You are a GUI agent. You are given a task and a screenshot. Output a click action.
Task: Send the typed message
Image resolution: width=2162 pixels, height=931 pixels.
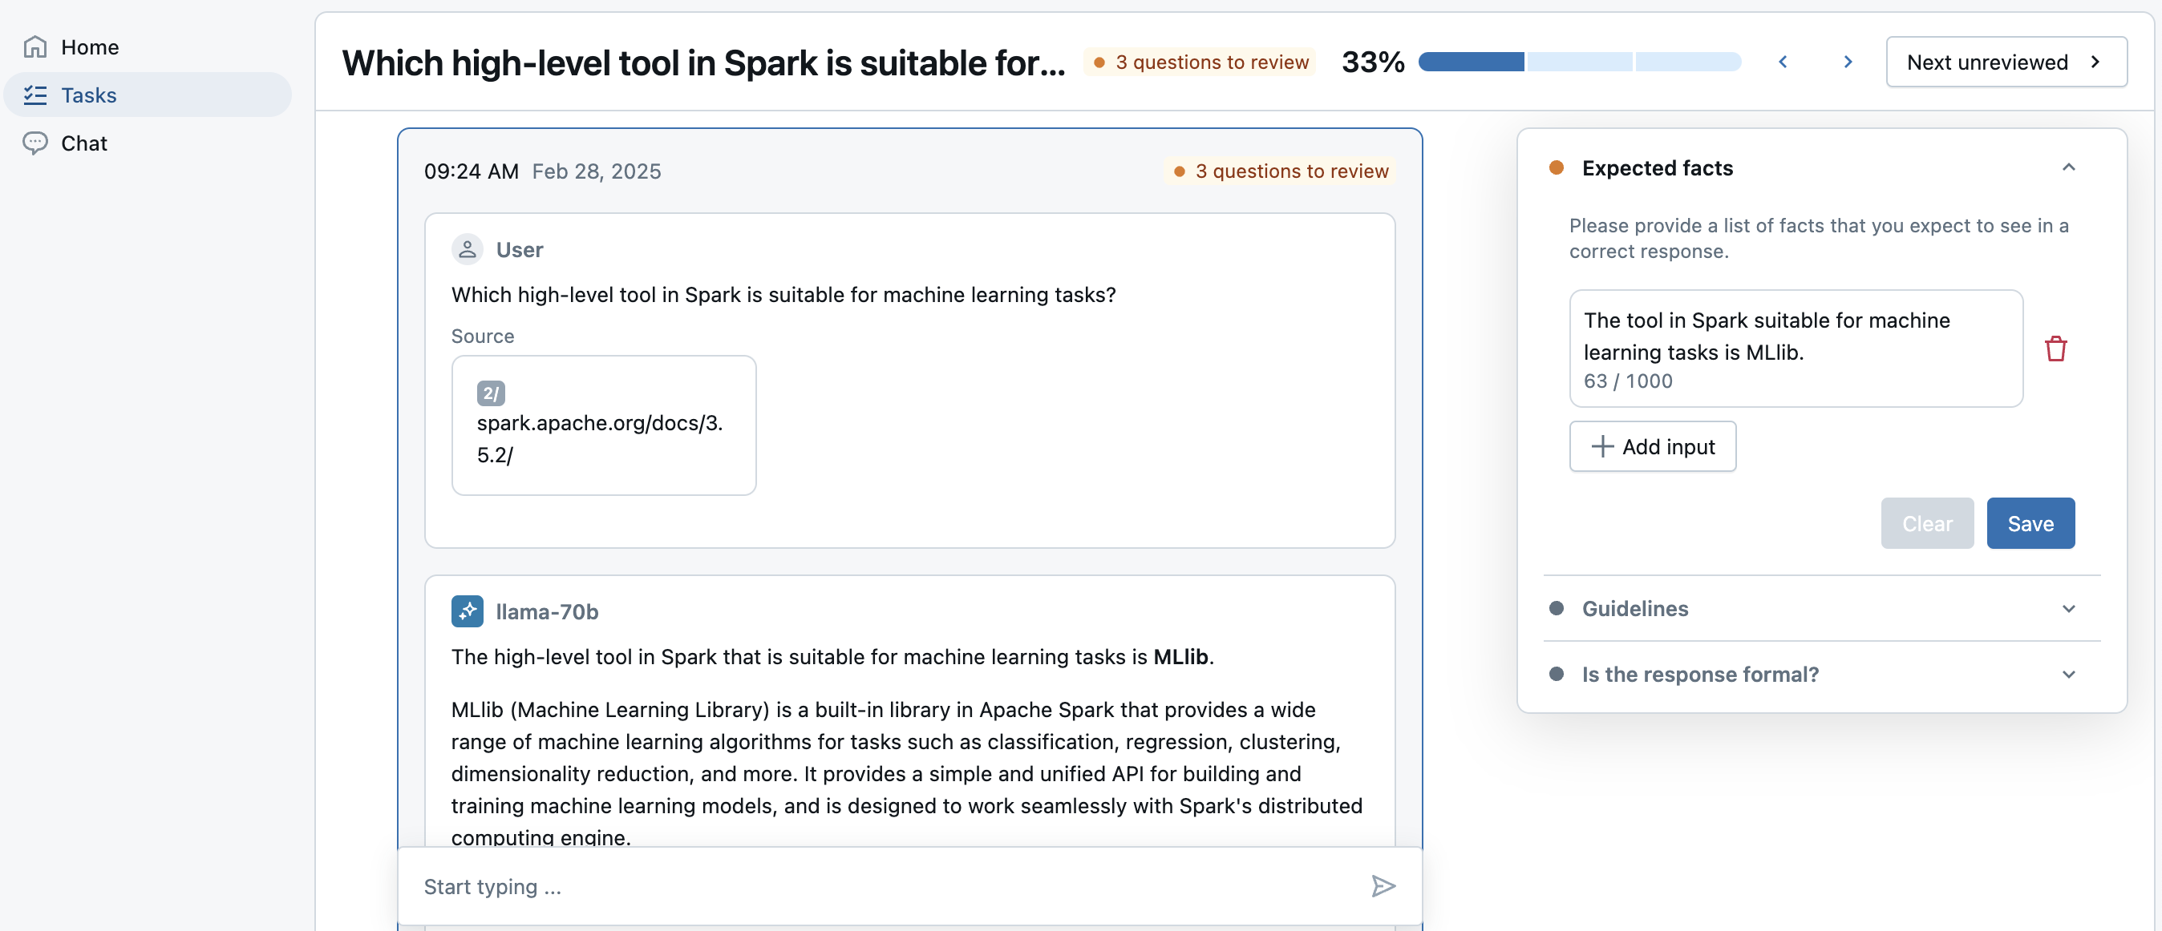[1383, 885]
